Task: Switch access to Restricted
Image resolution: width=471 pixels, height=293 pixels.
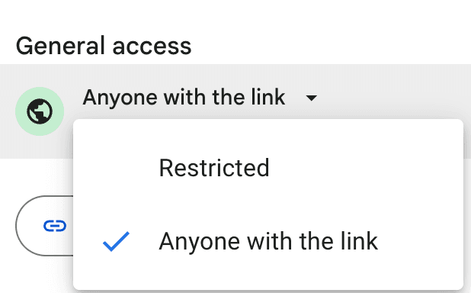Action: click(268, 168)
